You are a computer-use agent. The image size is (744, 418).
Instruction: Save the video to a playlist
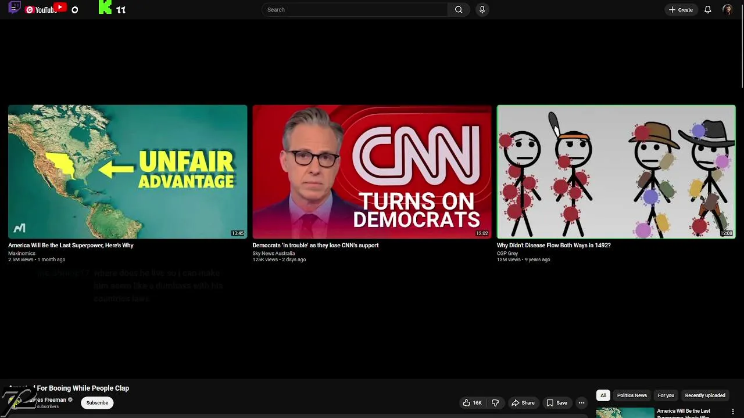click(556, 402)
